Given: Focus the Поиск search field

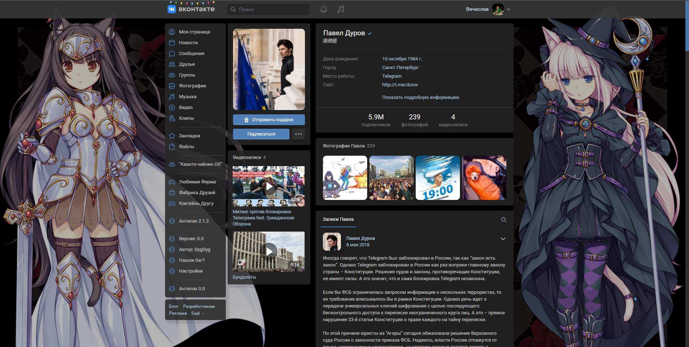Looking at the screenshot, I should [268, 9].
